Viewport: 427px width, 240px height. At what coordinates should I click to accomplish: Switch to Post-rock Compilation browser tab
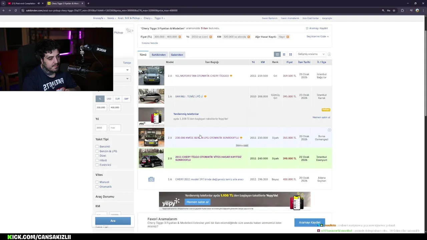tap(24, 3)
